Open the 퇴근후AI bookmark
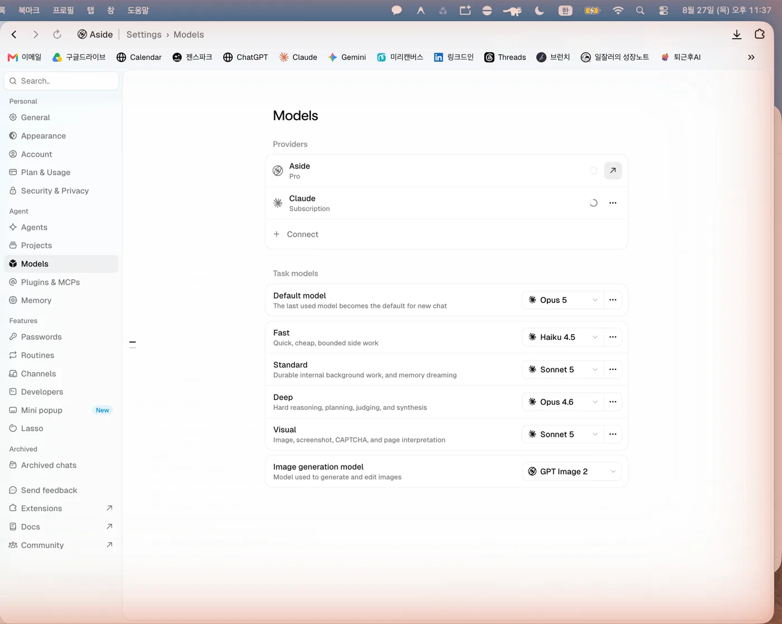Screen dimensions: 782x624 tap(680, 57)
